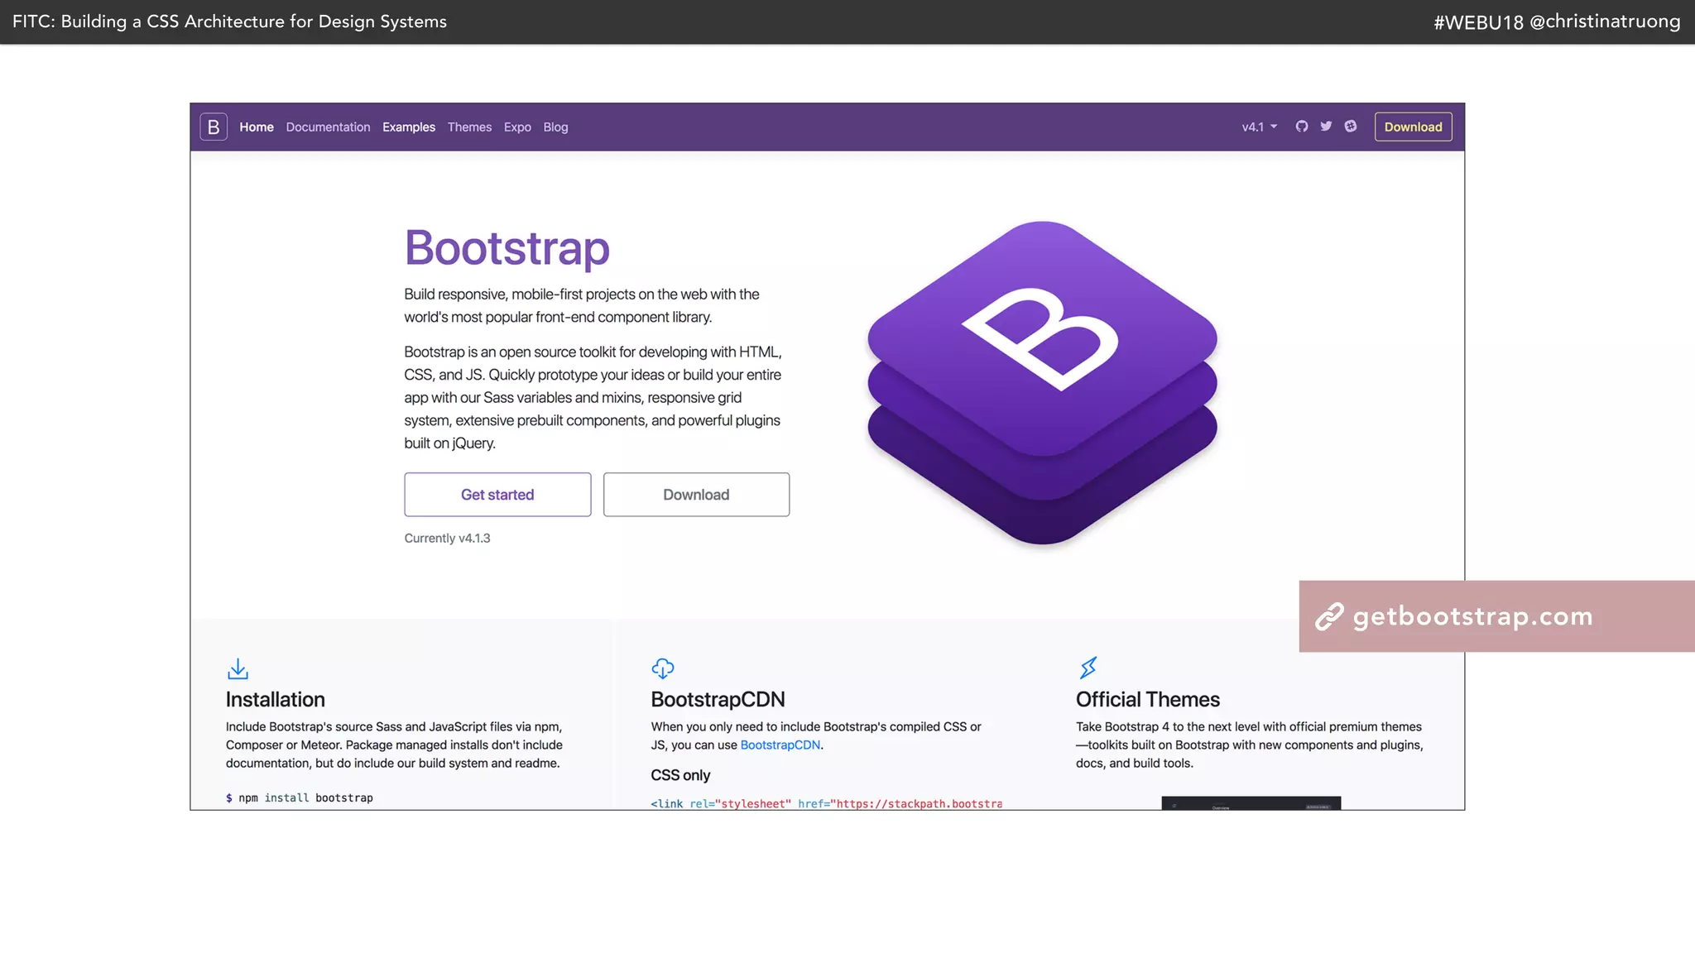Open the GitHub icon link

point(1302,127)
